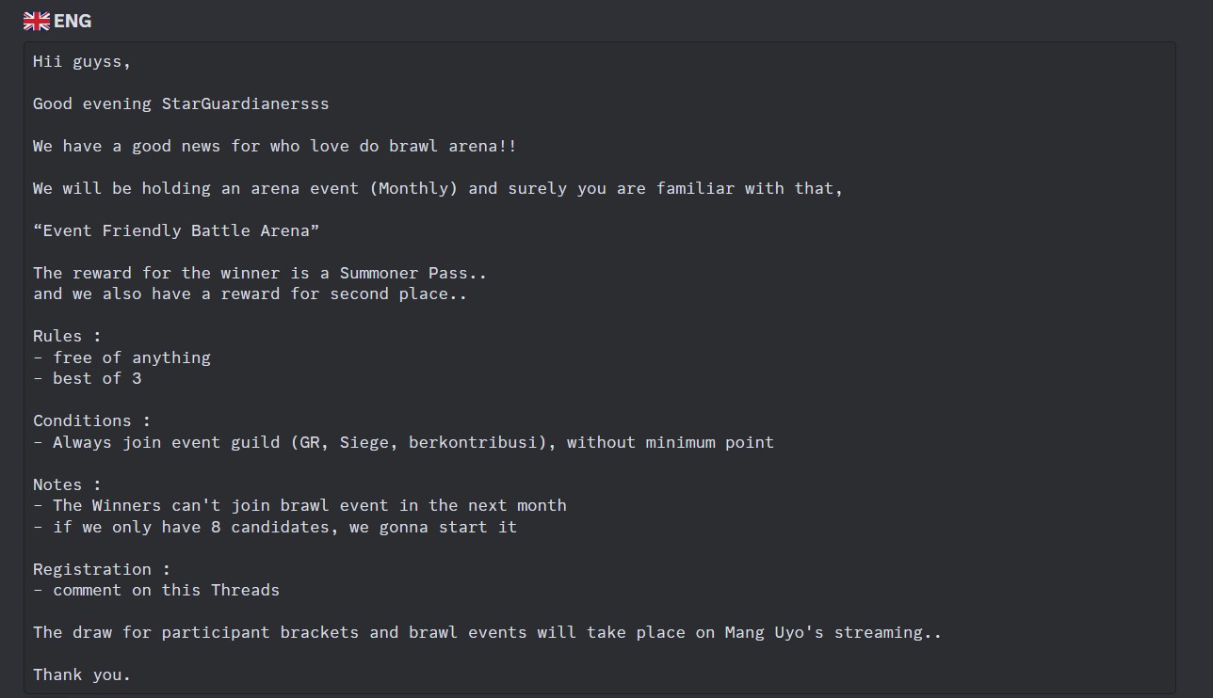The height and width of the screenshot is (698, 1213).
Task: Click the UK flag emoji icon
Action: click(x=37, y=21)
